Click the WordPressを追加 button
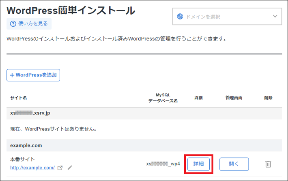 pyautogui.click(x=33, y=75)
